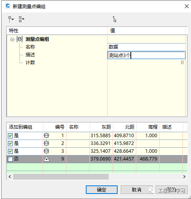This screenshot has width=191, height=199.
Task: Click the survey point group icon beside 测量点编组
Action: point(19,39)
